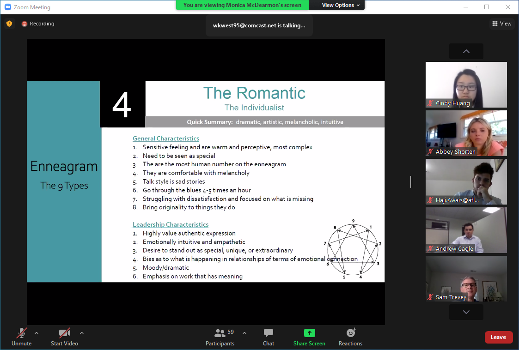The width and height of the screenshot is (519, 350).
Task: Select Cindy Huang's video thumbnail
Action: click(x=466, y=84)
